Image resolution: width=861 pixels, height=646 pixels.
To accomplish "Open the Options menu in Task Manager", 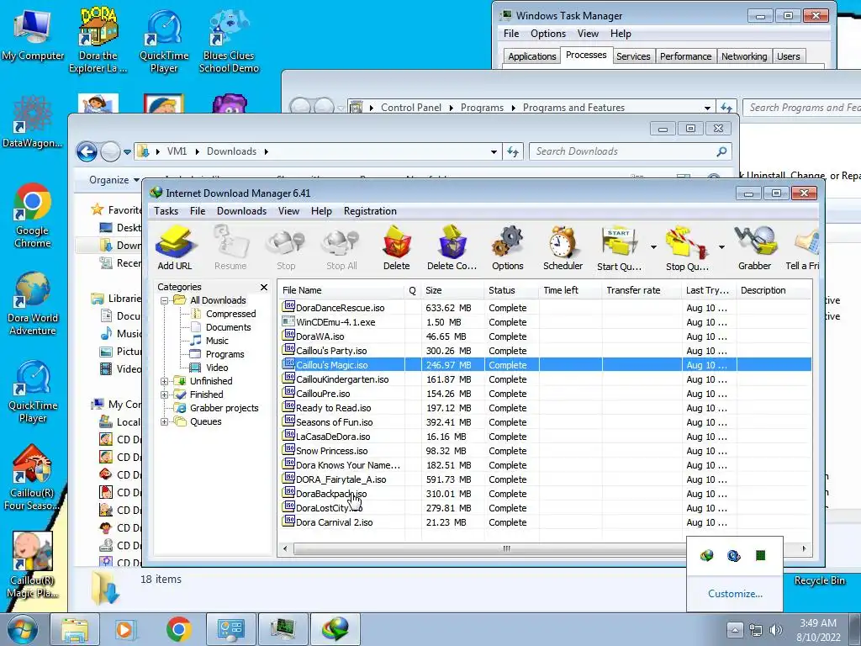I will pos(548,34).
